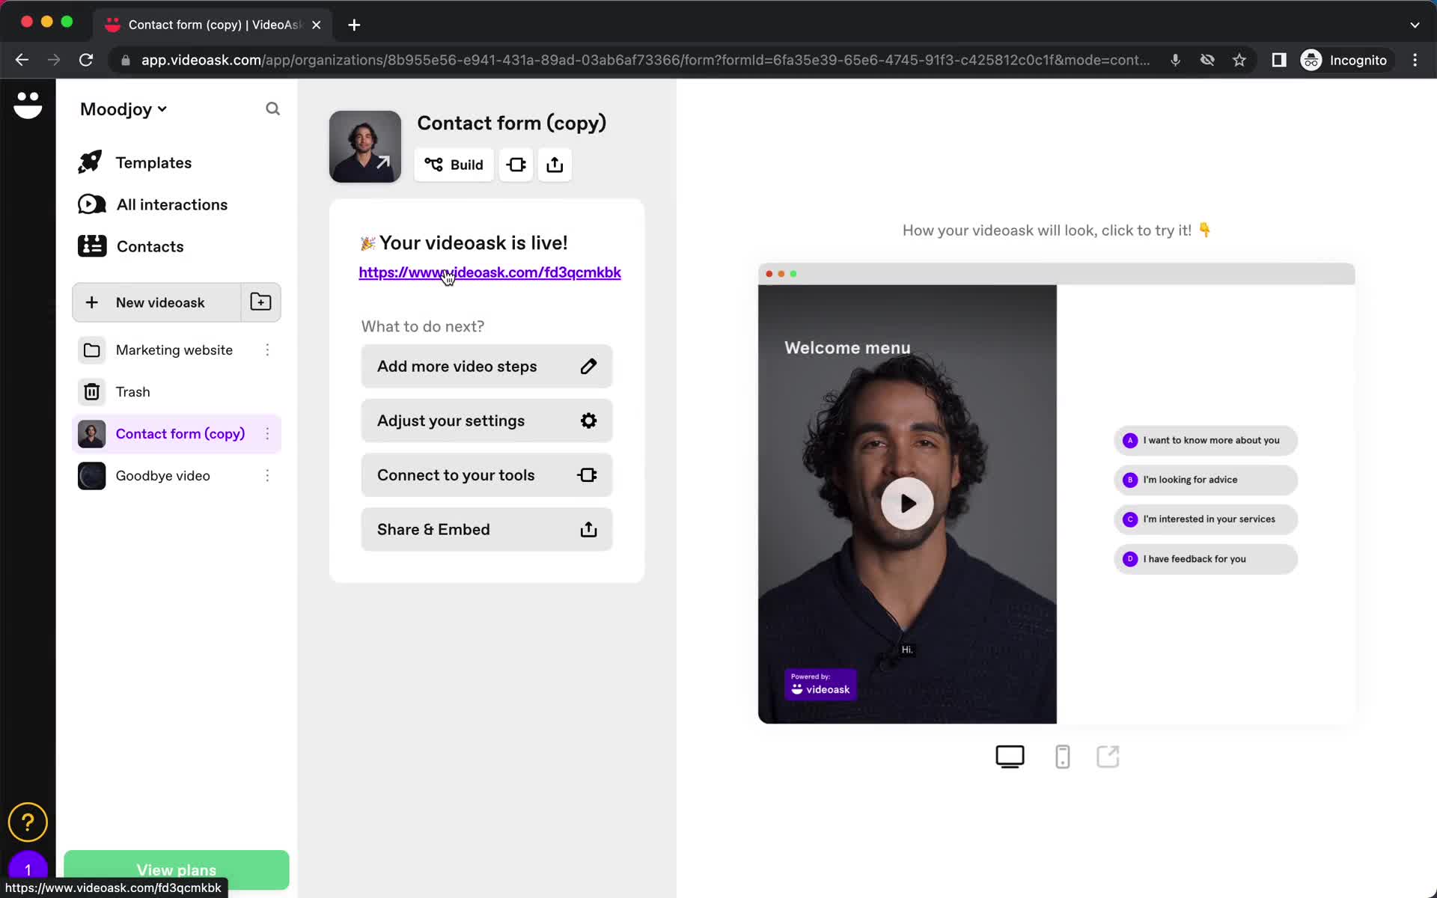This screenshot has width=1437, height=898.
Task: Expand the Contact form copy options
Action: (x=267, y=433)
